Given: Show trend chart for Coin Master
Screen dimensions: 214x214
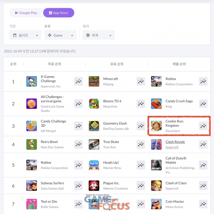Looking at the screenshot, I should click(x=203, y=204).
